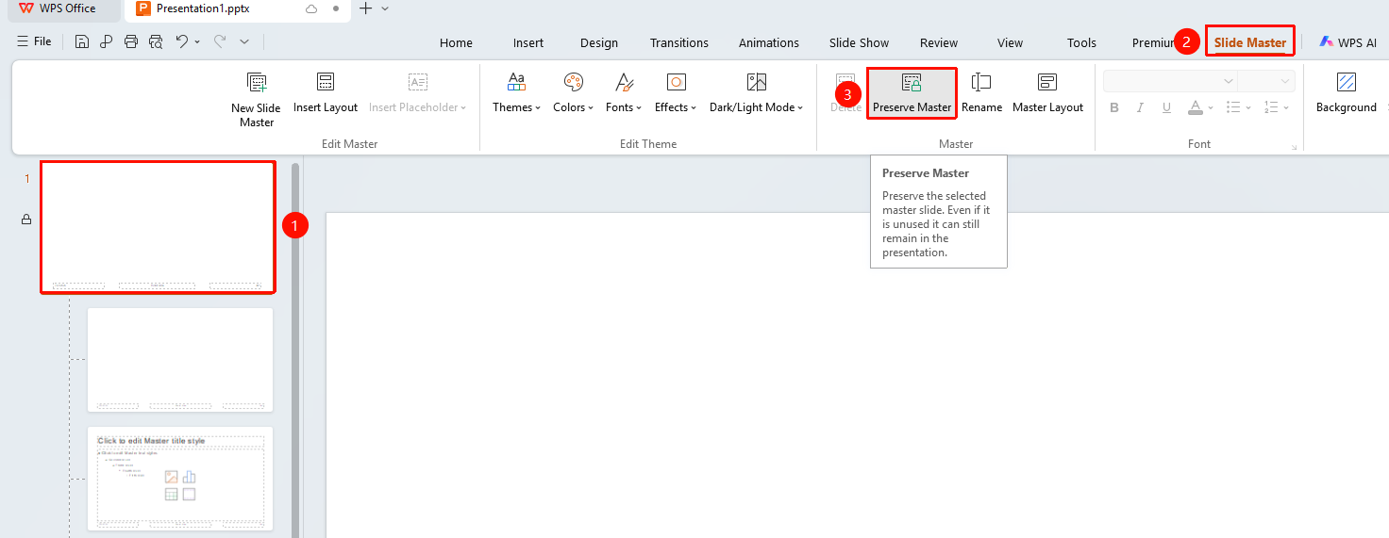Image resolution: width=1389 pixels, height=538 pixels.
Task: Switch to the Home tab
Action: tap(456, 42)
